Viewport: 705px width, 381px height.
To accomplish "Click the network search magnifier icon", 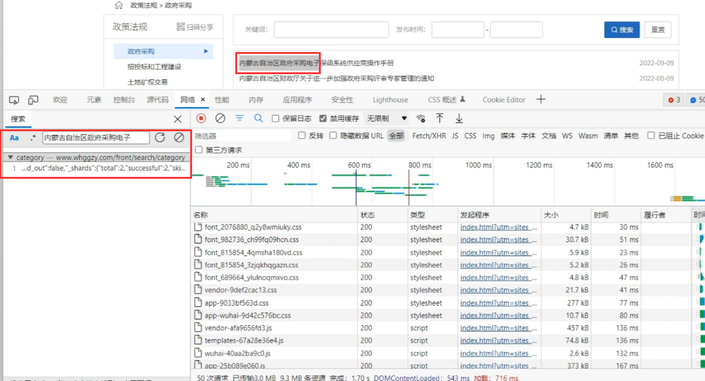I will 259,119.
